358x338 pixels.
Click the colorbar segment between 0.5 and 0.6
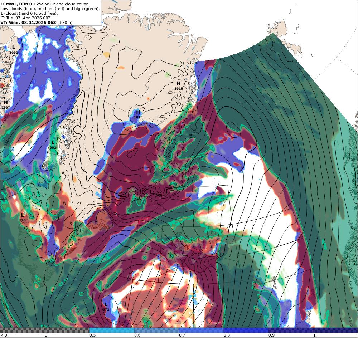pyautogui.click(x=112, y=330)
